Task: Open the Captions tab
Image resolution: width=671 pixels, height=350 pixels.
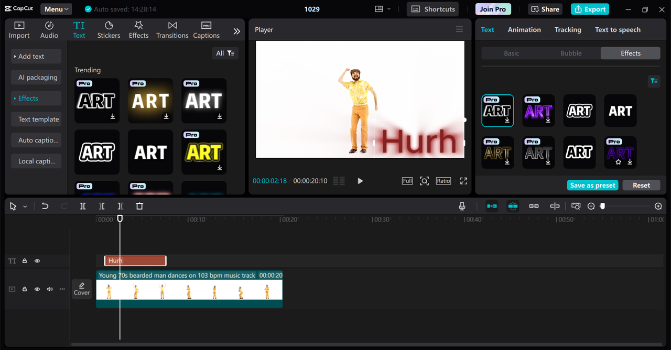Action: (206, 30)
